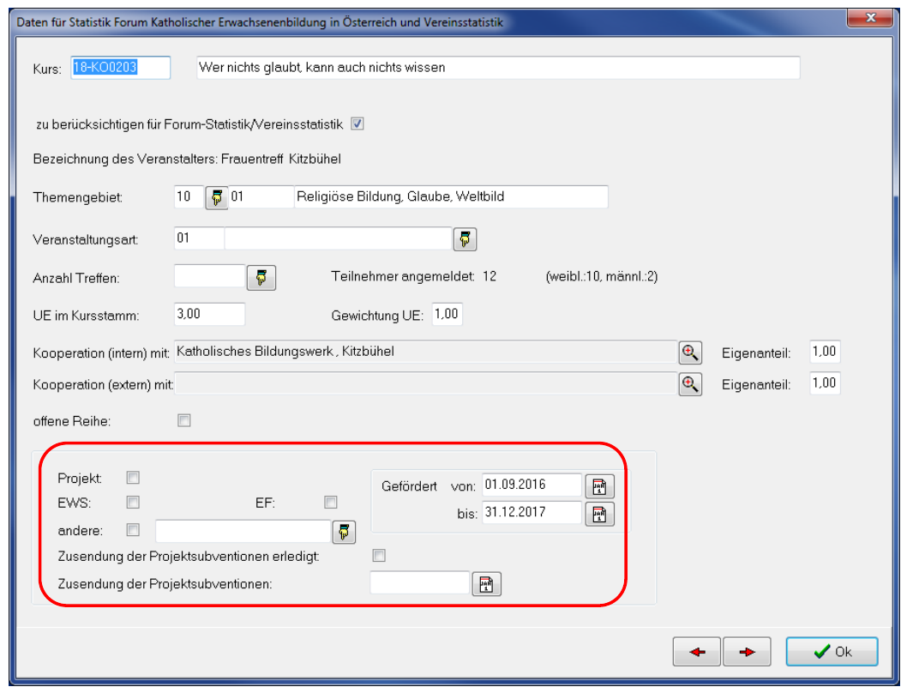Tick the EWS checkbox
Screen dimensions: 907x693
point(133,502)
